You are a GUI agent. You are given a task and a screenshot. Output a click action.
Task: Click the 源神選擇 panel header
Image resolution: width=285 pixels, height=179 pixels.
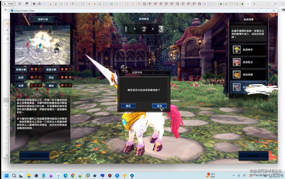coord(248,19)
